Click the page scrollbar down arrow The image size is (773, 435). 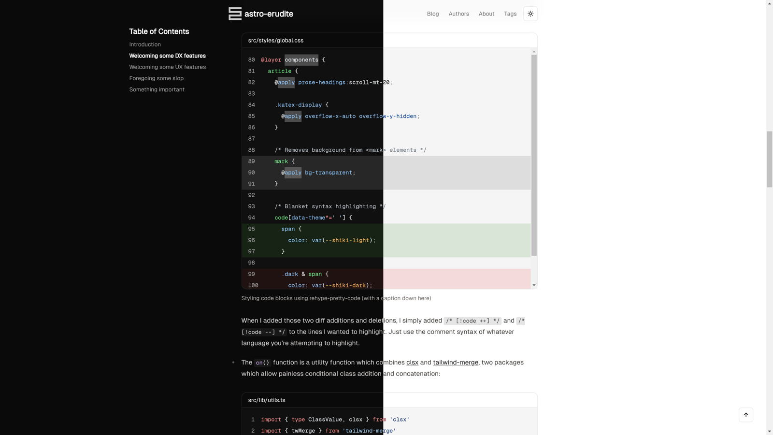tap(770, 431)
